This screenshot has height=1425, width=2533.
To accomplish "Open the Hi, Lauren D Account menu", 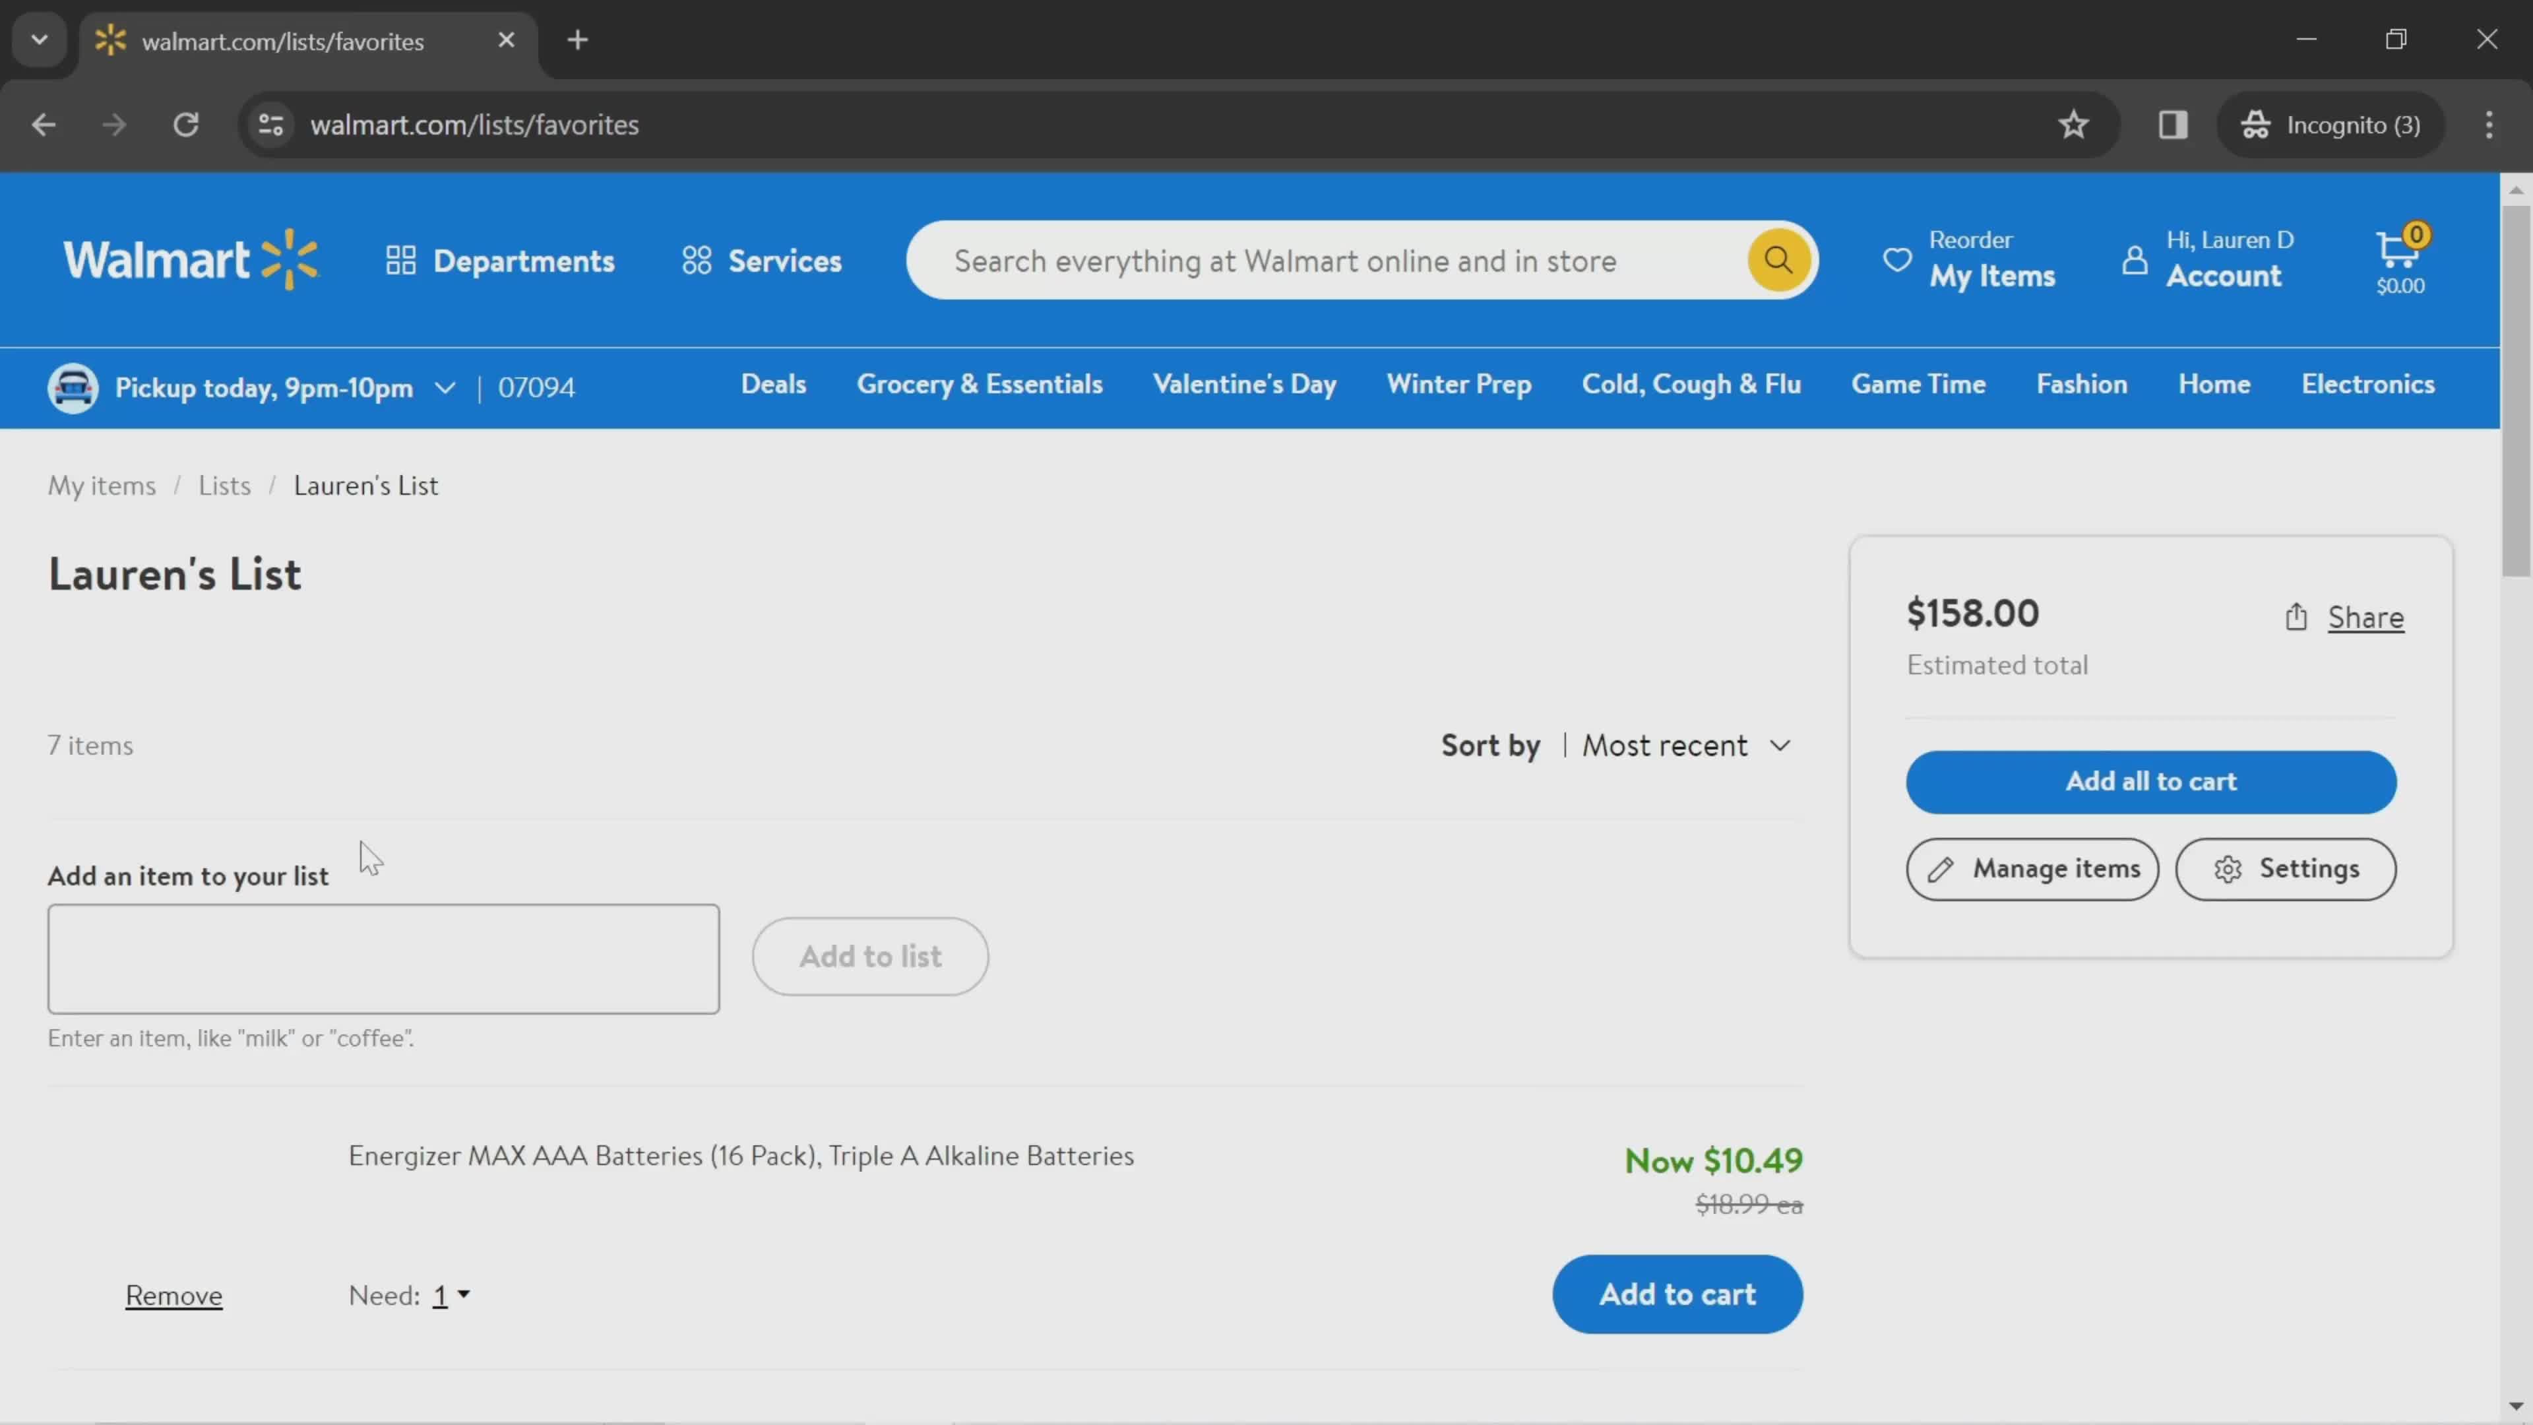I will (x=2208, y=260).
